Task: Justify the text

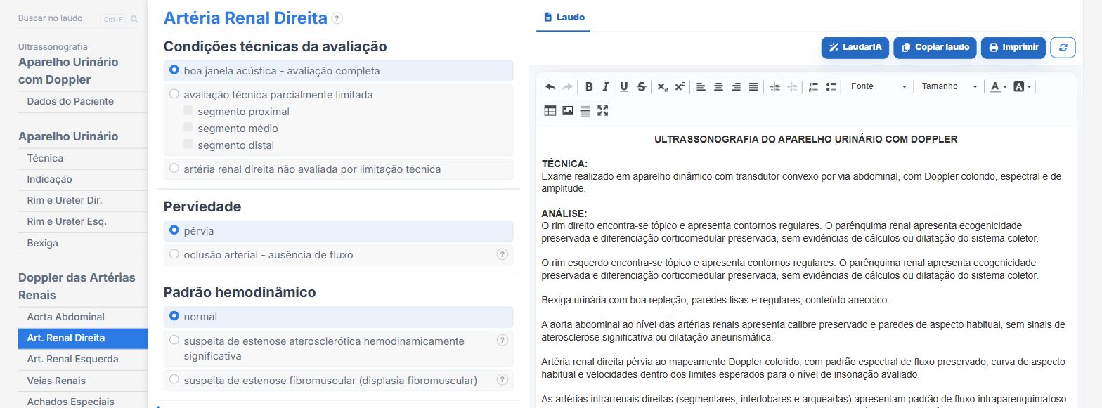Action: point(753,86)
